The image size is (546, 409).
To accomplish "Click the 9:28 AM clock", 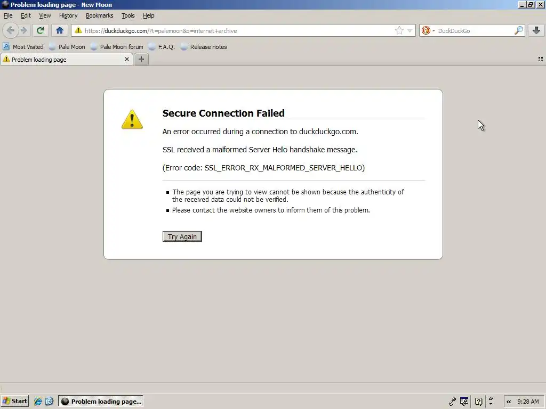I will pyautogui.click(x=528, y=402).
